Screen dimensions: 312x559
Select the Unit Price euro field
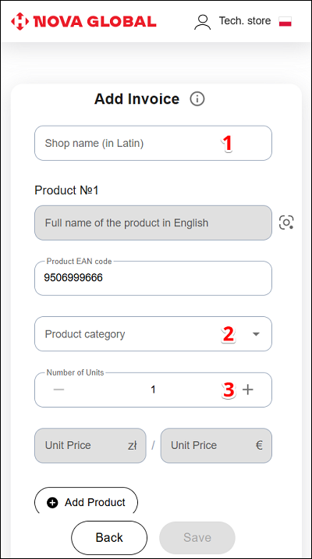coord(216,446)
